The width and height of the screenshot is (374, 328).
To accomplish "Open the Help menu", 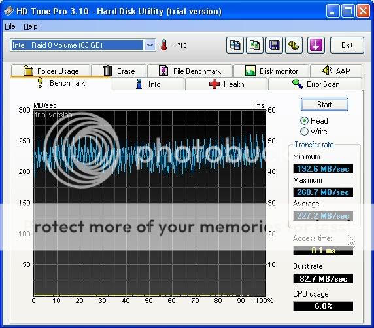I will click(x=31, y=26).
